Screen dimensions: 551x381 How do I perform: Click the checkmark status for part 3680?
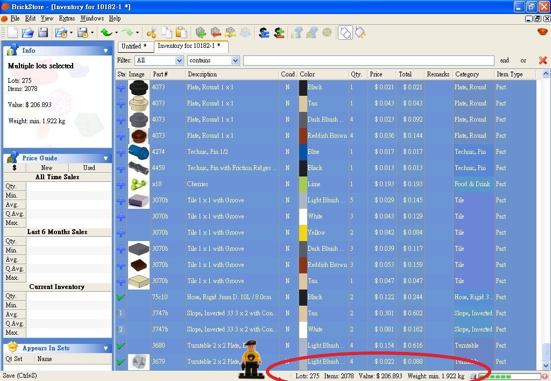coord(121,346)
